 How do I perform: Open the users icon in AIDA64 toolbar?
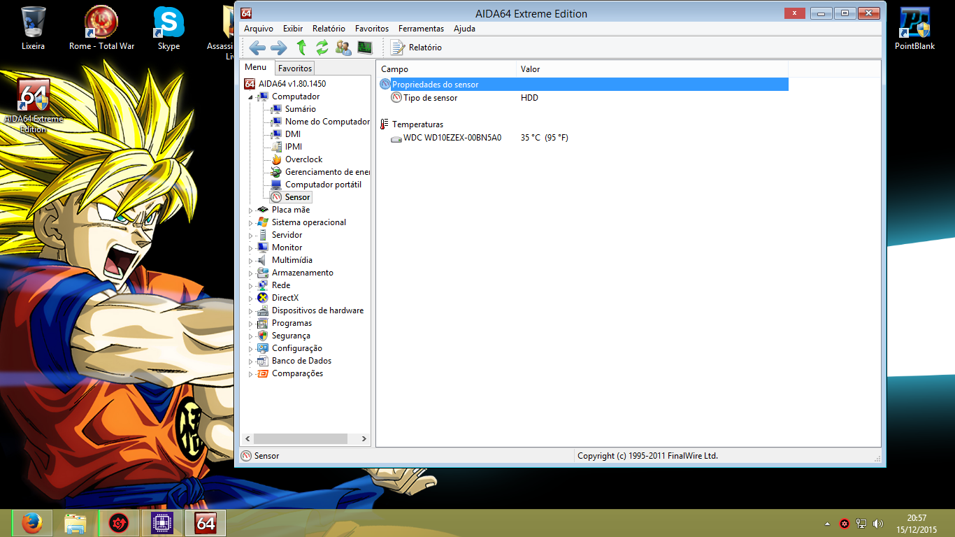(343, 48)
